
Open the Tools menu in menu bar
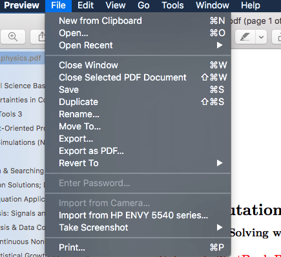pyautogui.click(x=172, y=5)
